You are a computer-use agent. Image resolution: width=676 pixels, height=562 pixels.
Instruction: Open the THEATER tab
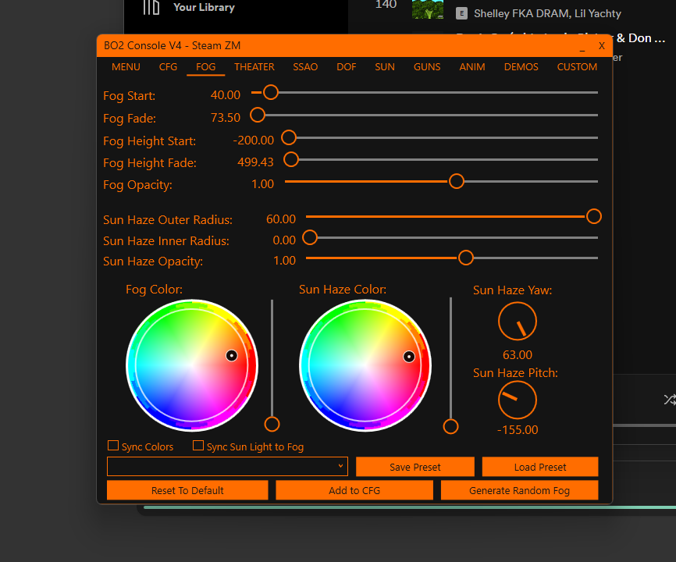tap(254, 67)
